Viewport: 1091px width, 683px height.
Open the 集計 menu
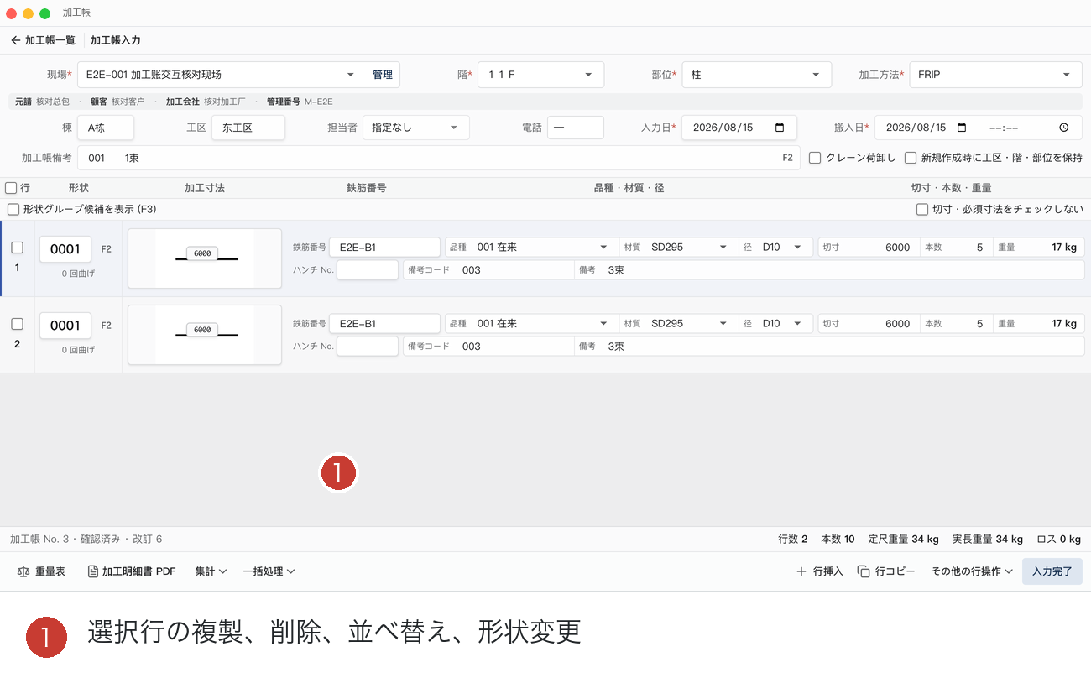click(x=211, y=571)
